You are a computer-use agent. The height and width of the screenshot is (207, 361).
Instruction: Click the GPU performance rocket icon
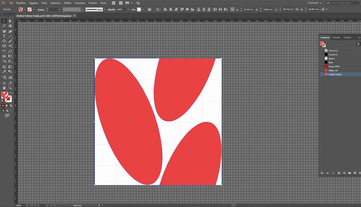tap(138, 3)
